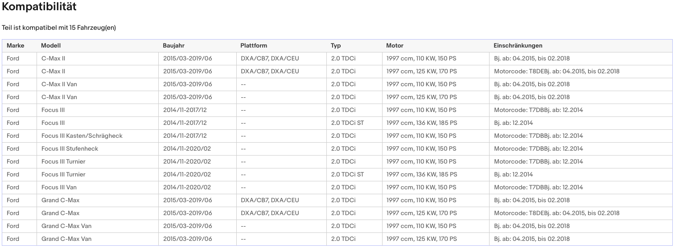
Task: Click the Modell column header
Action: (x=51, y=46)
